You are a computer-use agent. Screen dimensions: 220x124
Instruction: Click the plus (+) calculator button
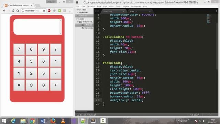pyautogui.click(x=56, y=85)
